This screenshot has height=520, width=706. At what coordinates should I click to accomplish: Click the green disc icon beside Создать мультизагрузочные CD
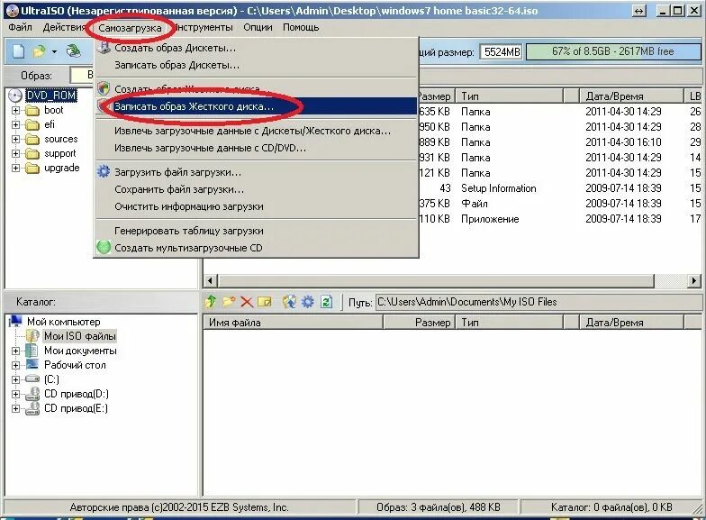tap(104, 247)
